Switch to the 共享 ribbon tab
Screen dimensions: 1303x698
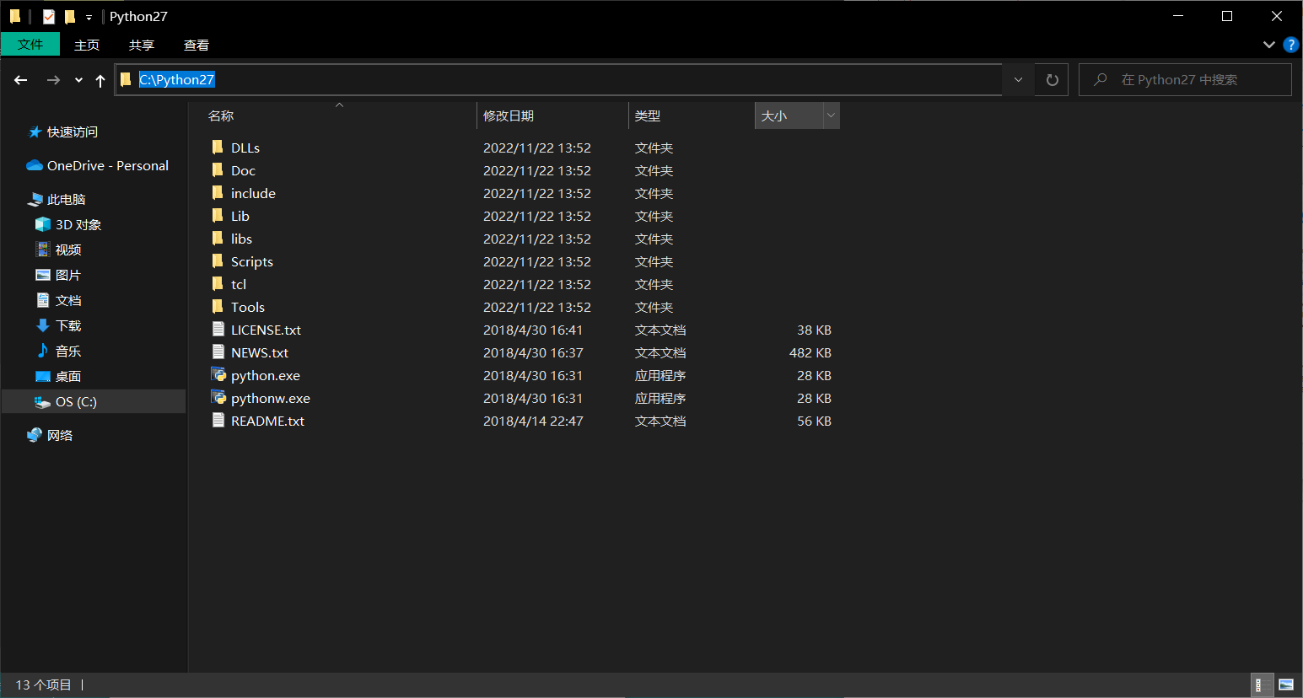click(x=142, y=45)
